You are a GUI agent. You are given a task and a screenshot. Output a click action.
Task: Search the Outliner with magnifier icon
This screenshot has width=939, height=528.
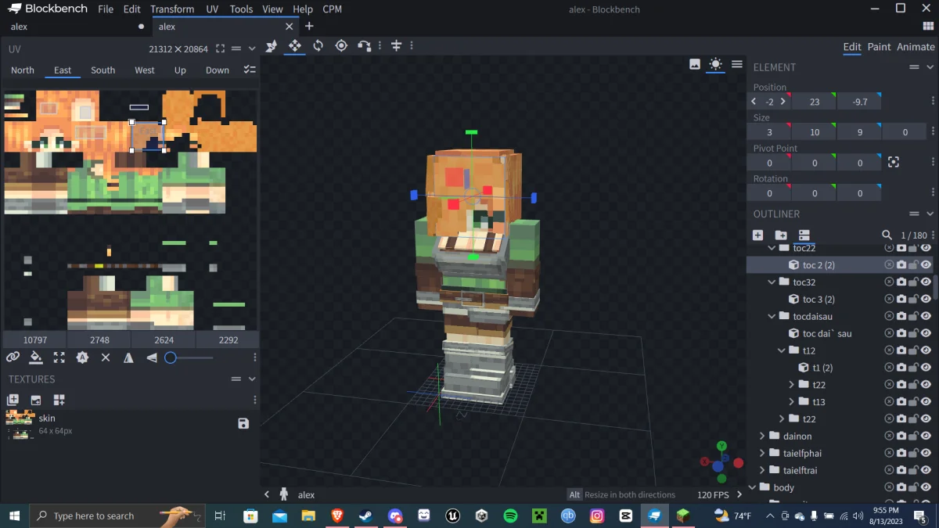[x=887, y=235]
